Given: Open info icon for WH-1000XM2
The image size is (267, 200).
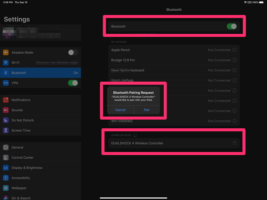Looking at the screenshot, I should coord(234,121).
